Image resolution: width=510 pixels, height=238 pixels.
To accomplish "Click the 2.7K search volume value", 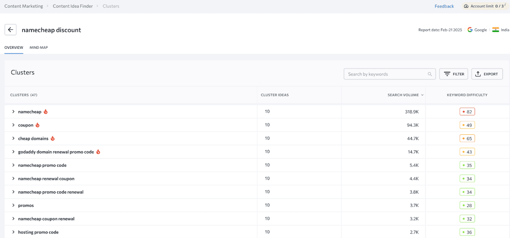I will coord(414,232).
